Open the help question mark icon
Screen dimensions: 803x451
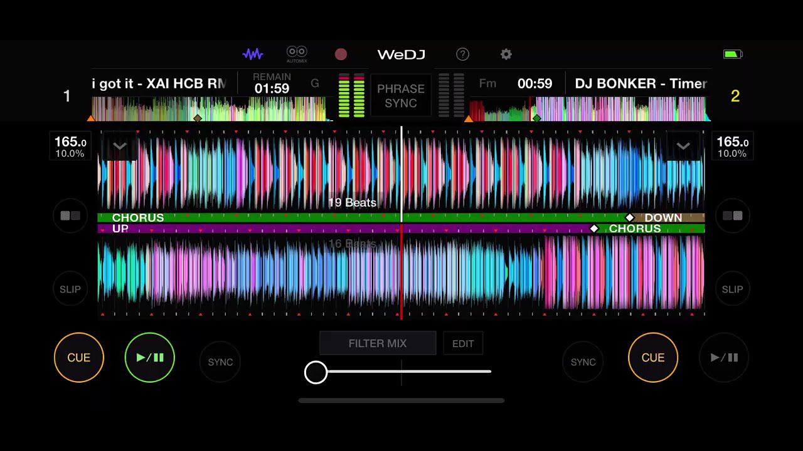pos(462,54)
